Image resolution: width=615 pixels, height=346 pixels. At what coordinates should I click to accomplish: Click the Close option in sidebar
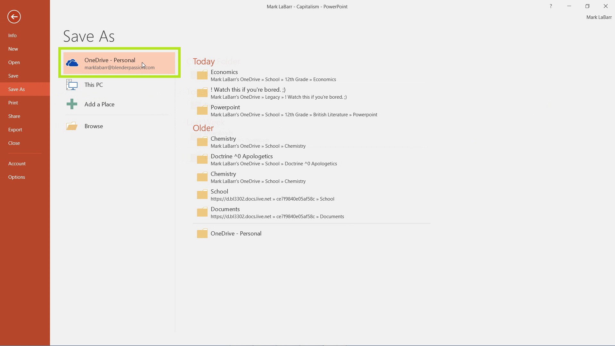pyautogui.click(x=14, y=143)
